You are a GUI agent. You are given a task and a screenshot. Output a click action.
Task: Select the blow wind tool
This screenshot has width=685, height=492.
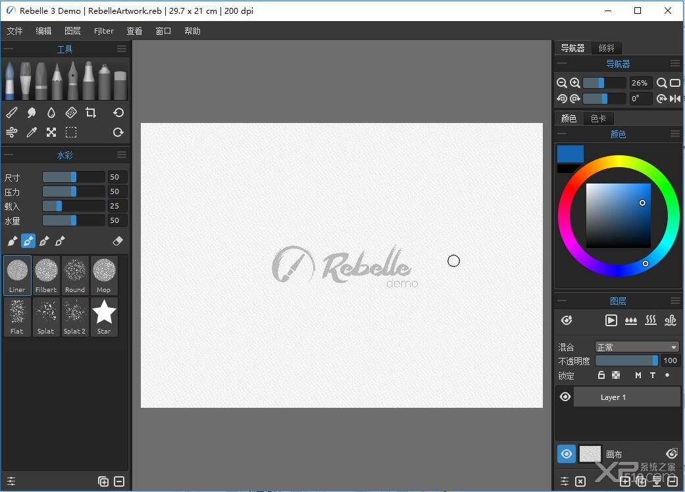click(12, 132)
